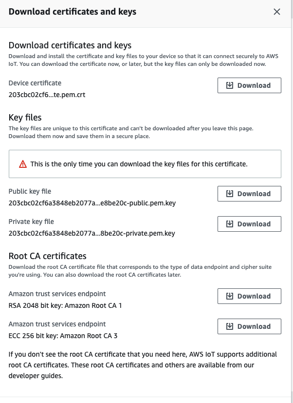
Task: Click the download icon for Private key file
Action: pyautogui.click(x=230, y=224)
